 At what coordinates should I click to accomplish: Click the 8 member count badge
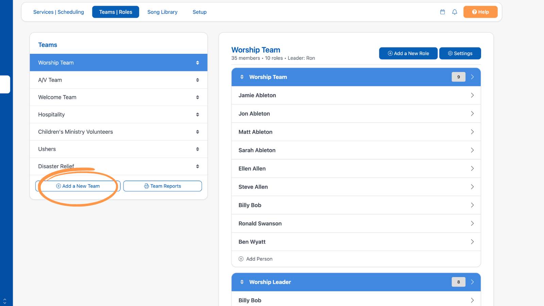click(458, 282)
